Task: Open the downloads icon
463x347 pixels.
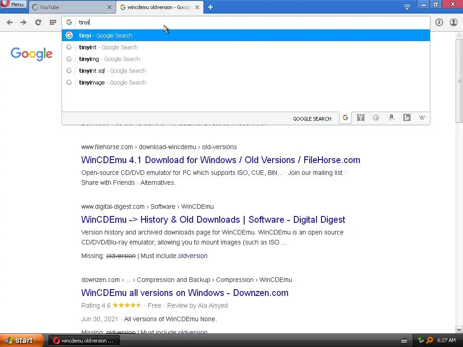Action: click(439, 23)
